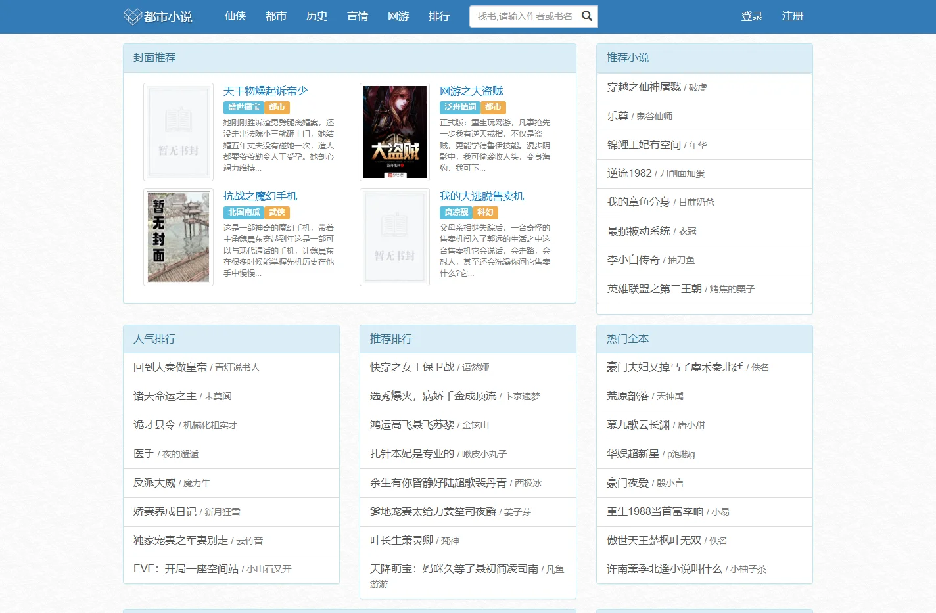The height and width of the screenshot is (613, 936).
Task: Open 反派大威 in popularity ranking
Action: tap(154, 483)
